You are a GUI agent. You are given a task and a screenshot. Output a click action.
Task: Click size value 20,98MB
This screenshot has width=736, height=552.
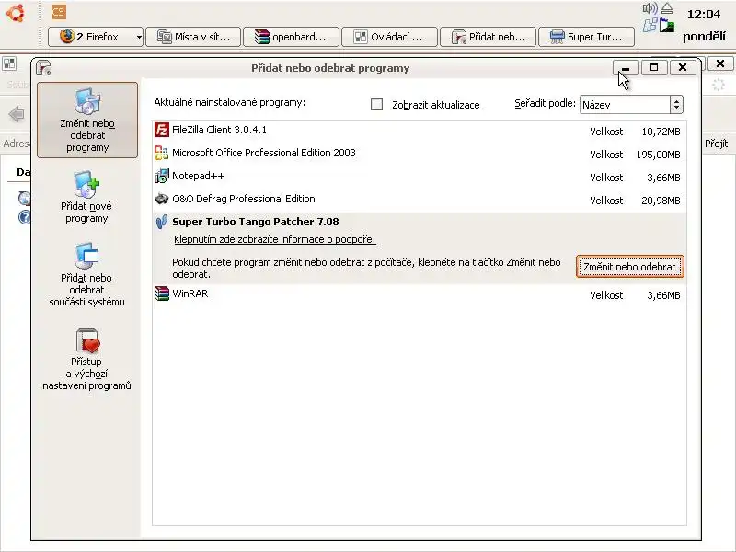661,201
